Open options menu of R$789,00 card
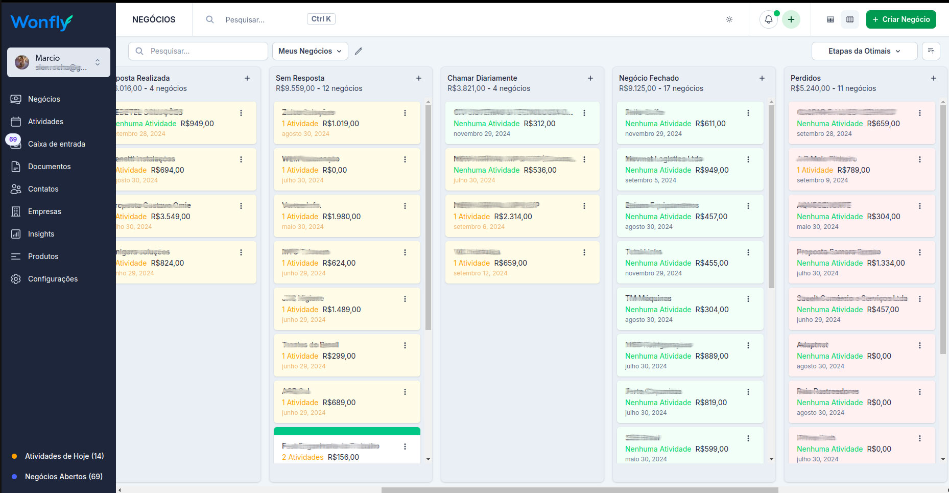Image resolution: width=949 pixels, height=493 pixels. pyautogui.click(x=920, y=159)
